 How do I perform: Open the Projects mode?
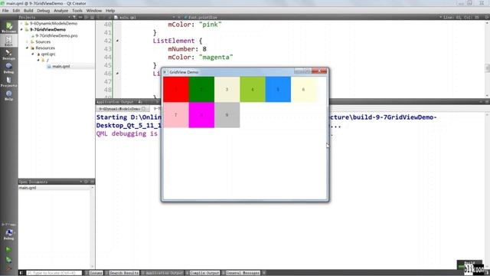coord(8,81)
